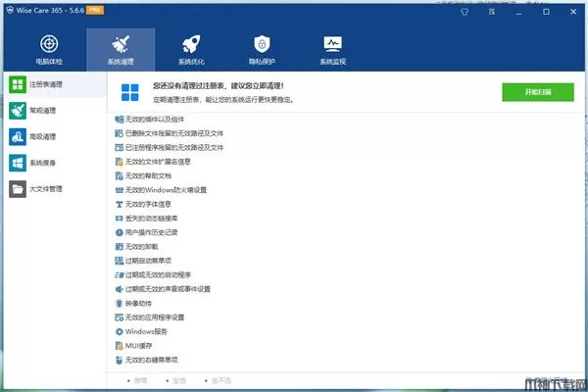
Task: Click the icon for 无效的卸载
Action: tap(119, 246)
